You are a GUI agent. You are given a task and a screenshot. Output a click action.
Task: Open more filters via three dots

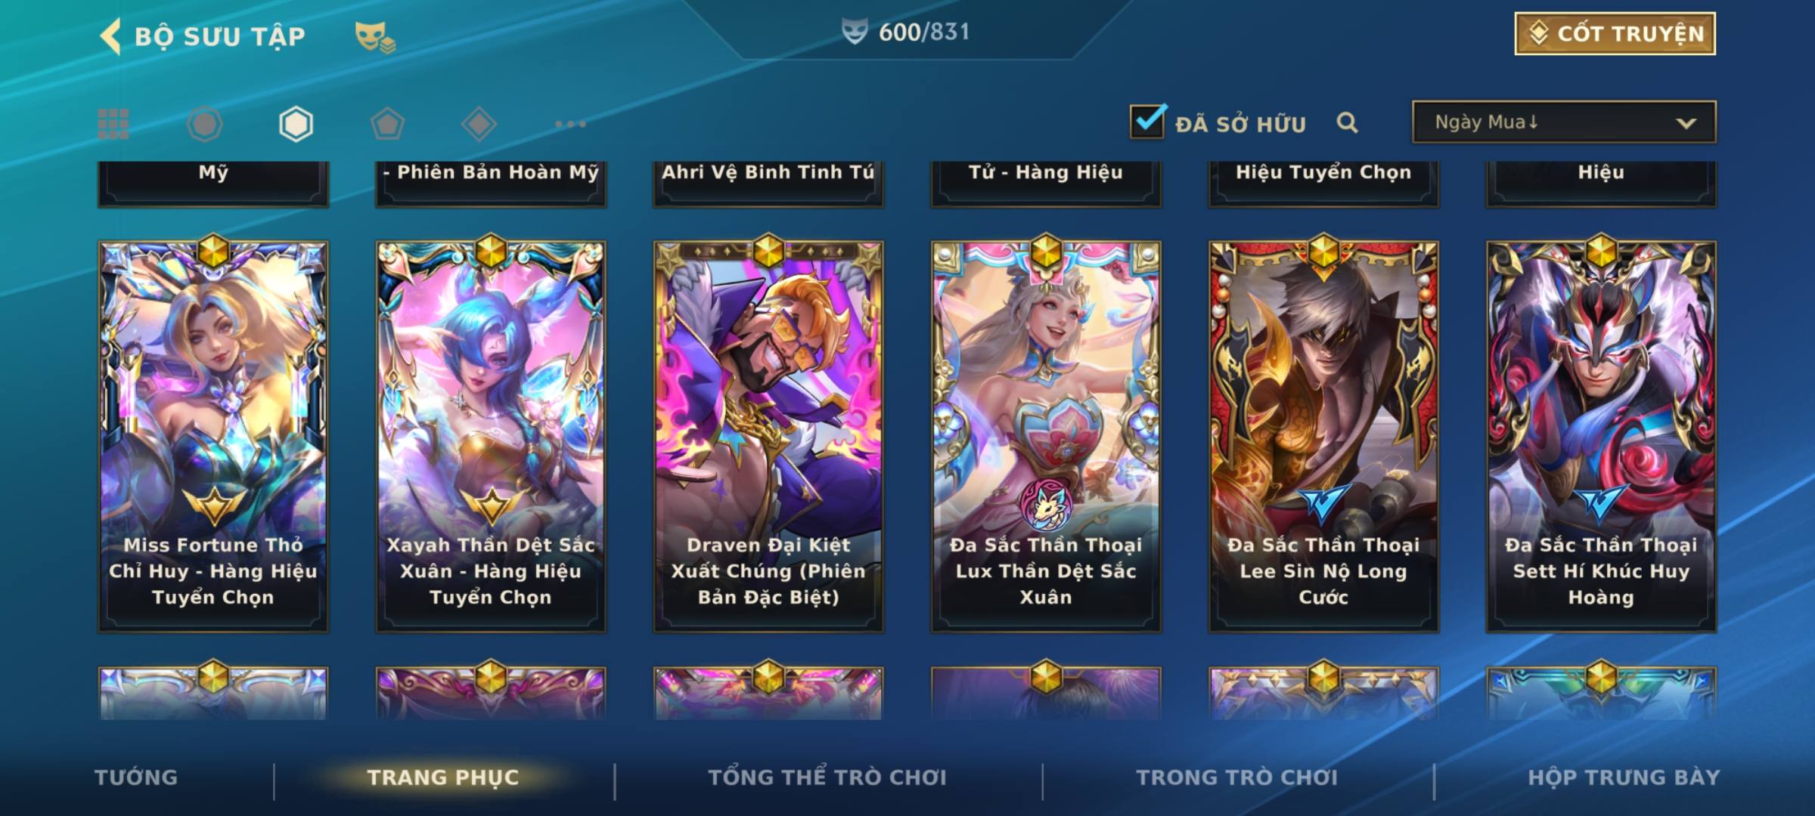point(570,124)
